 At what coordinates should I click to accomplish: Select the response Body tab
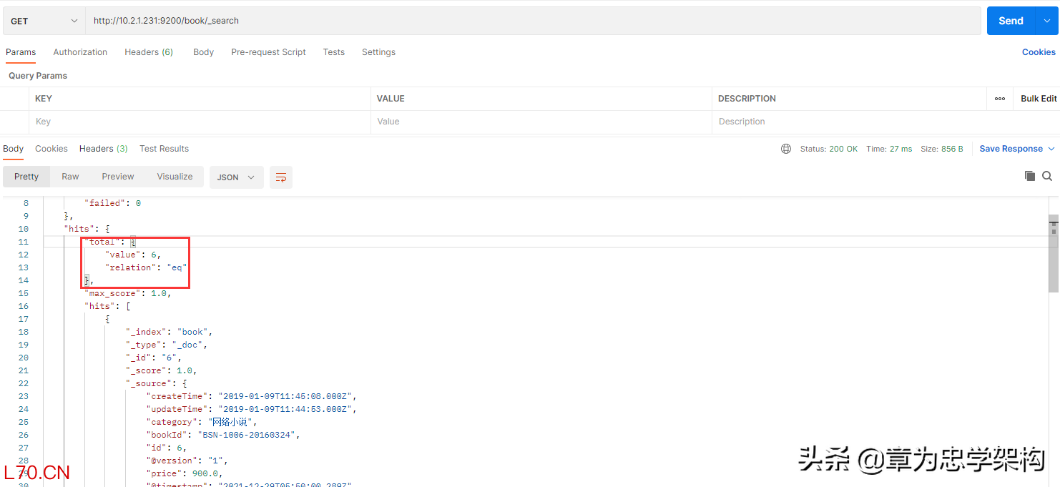[14, 149]
